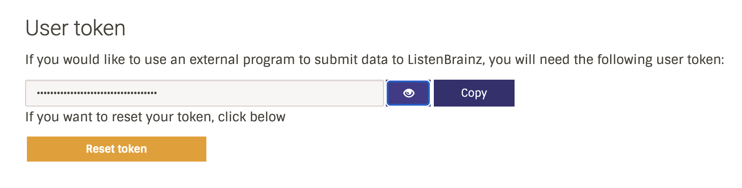Hit the show-password eye button
The image size is (742, 188).
point(408,93)
